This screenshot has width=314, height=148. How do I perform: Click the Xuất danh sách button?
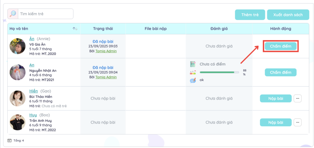coord(288,15)
